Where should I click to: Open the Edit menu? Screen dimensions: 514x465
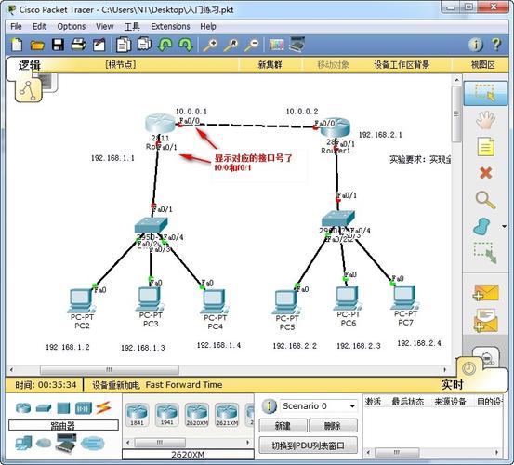(x=39, y=26)
